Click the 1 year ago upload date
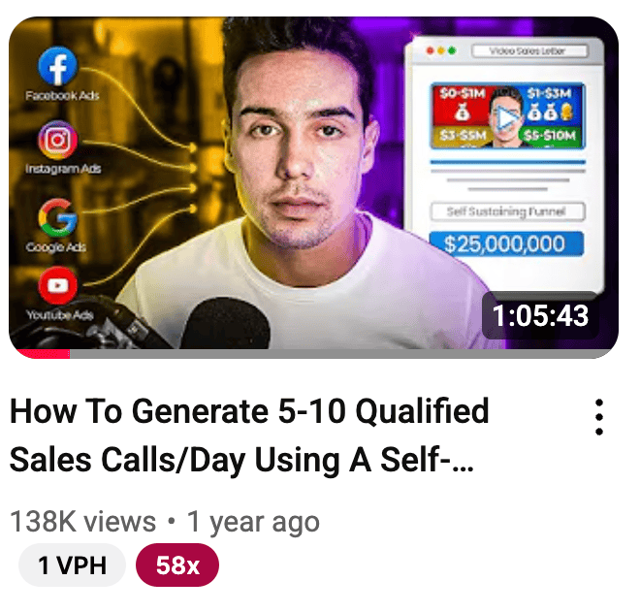This screenshot has width=640, height=613. coord(253,522)
